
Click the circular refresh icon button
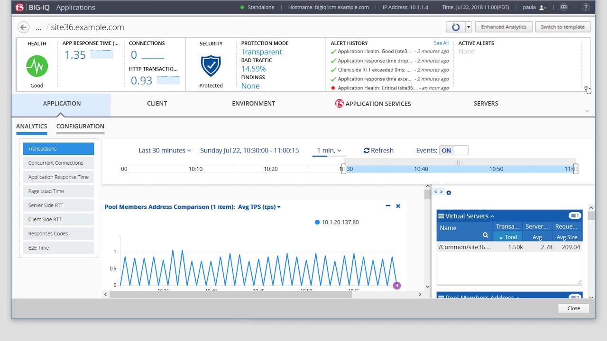click(x=456, y=27)
